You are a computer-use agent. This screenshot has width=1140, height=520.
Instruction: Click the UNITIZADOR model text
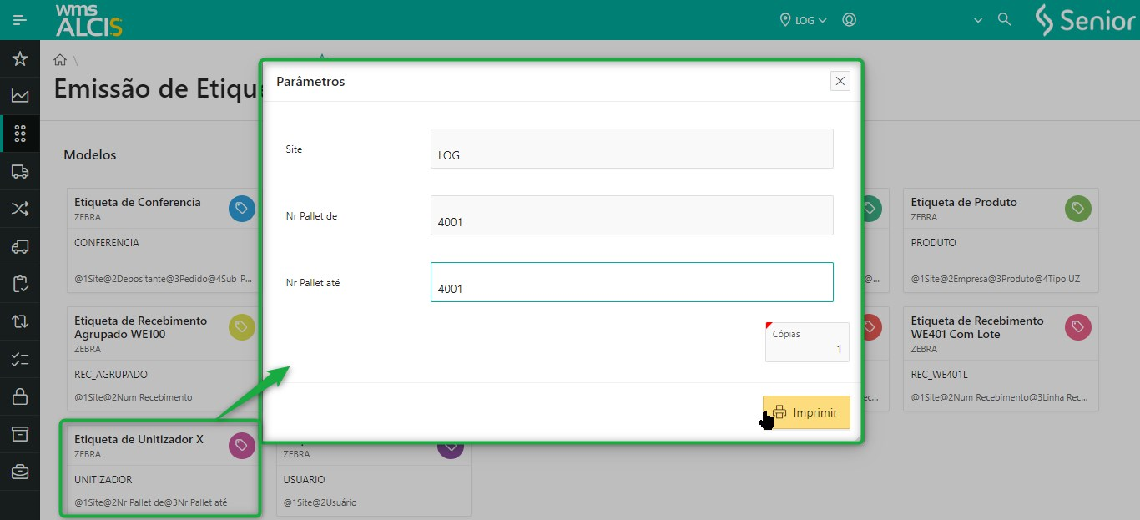click(x=103, y=480)
